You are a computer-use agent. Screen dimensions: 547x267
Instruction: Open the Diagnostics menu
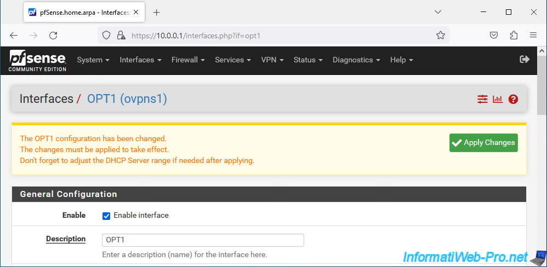356,60
